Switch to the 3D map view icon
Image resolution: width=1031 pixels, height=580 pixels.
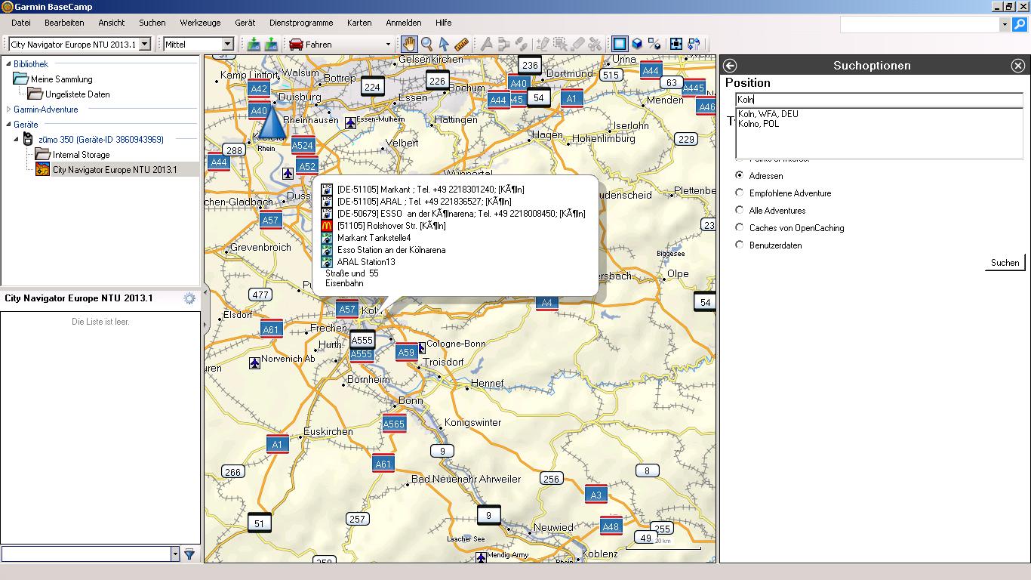tap(637, 45)
